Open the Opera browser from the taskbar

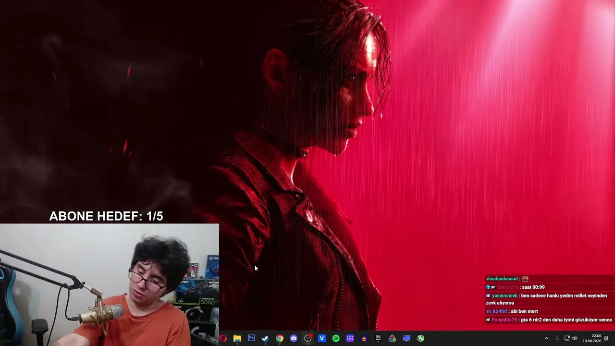223,338
